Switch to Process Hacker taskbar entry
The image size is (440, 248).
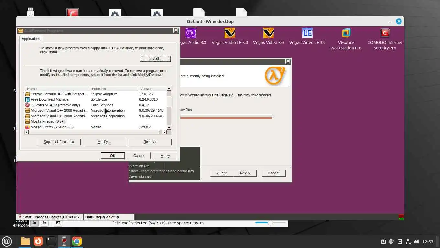(x=58, y=217)
